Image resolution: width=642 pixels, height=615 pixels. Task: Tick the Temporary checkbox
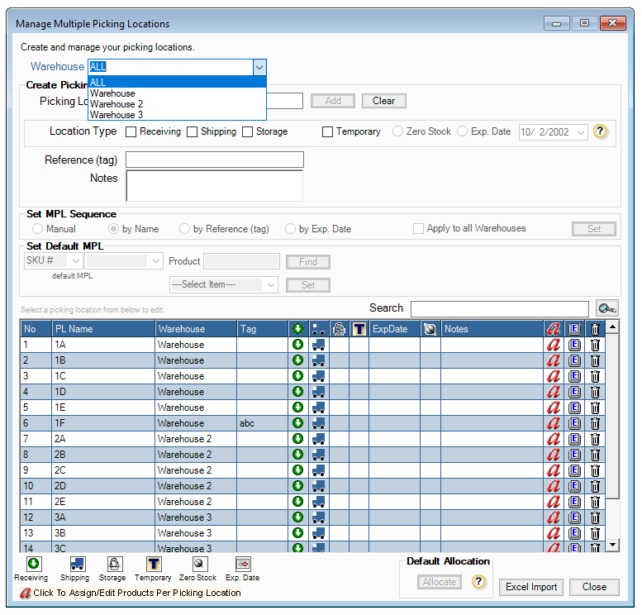coord(327,131)
